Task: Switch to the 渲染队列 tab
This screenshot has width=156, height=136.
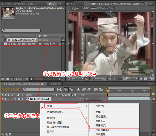Action: pos(55,84)
